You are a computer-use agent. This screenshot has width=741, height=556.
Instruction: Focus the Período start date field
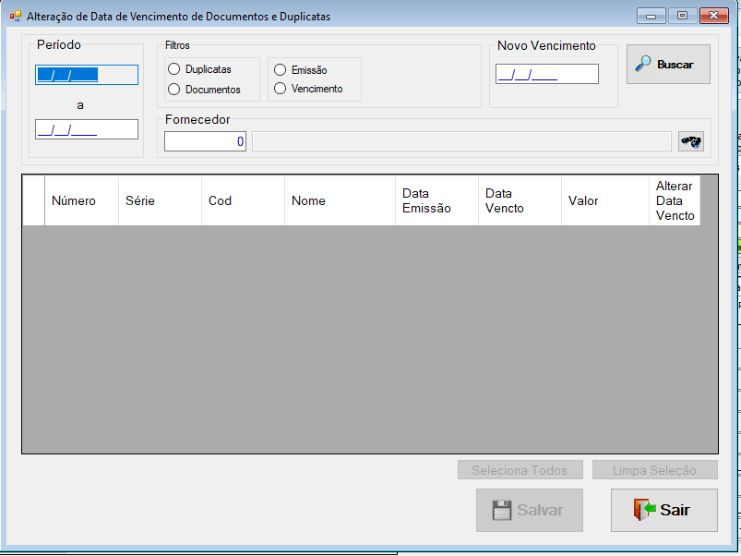[87, 75]
